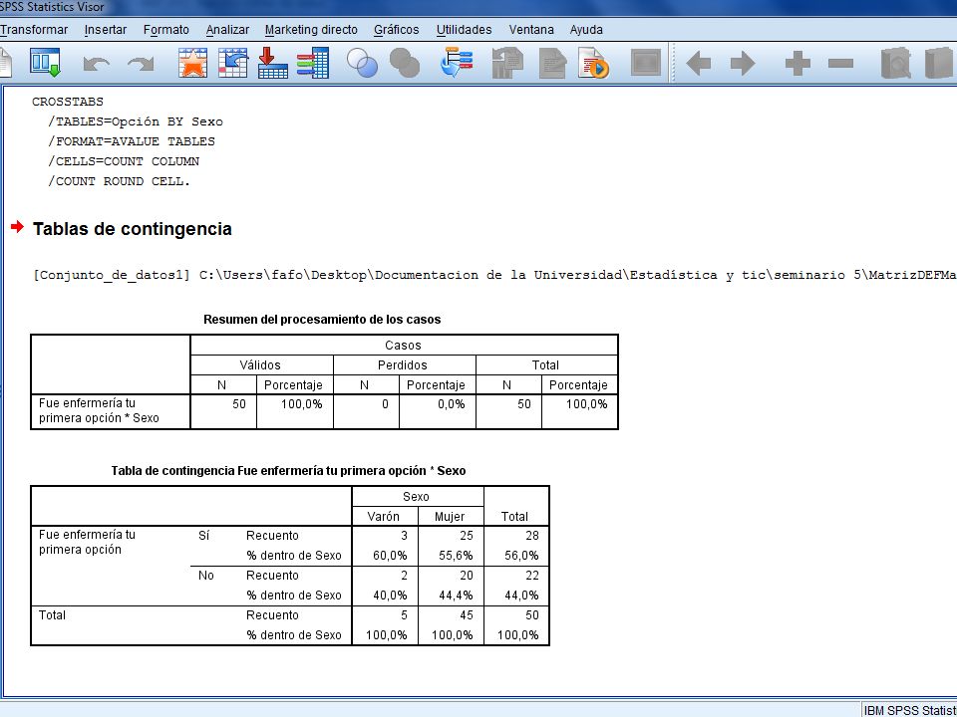The image size is (957, 717).
Task: Click the 45 total count for Mujer
Action: click(x=467, y=615)
